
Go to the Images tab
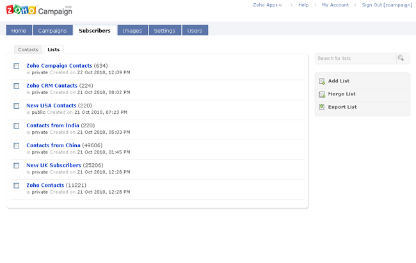point(132,31)
